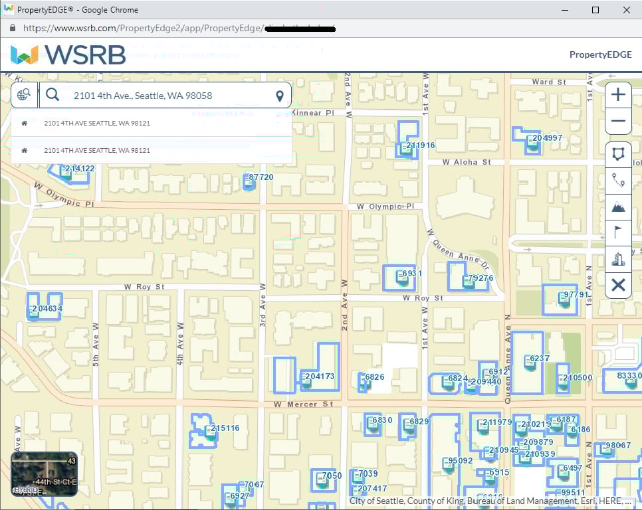Click the zoom in button
Image resolution: width=642 pixels, height=510 pixels.
(x=618, y=94)
